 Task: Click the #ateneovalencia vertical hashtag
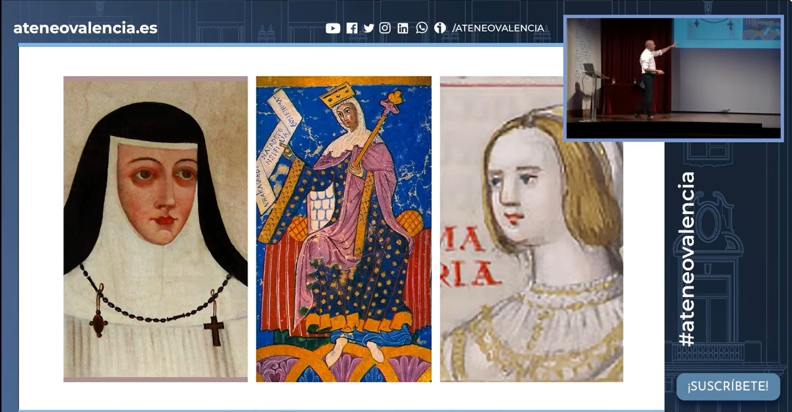tap(686, 259)
